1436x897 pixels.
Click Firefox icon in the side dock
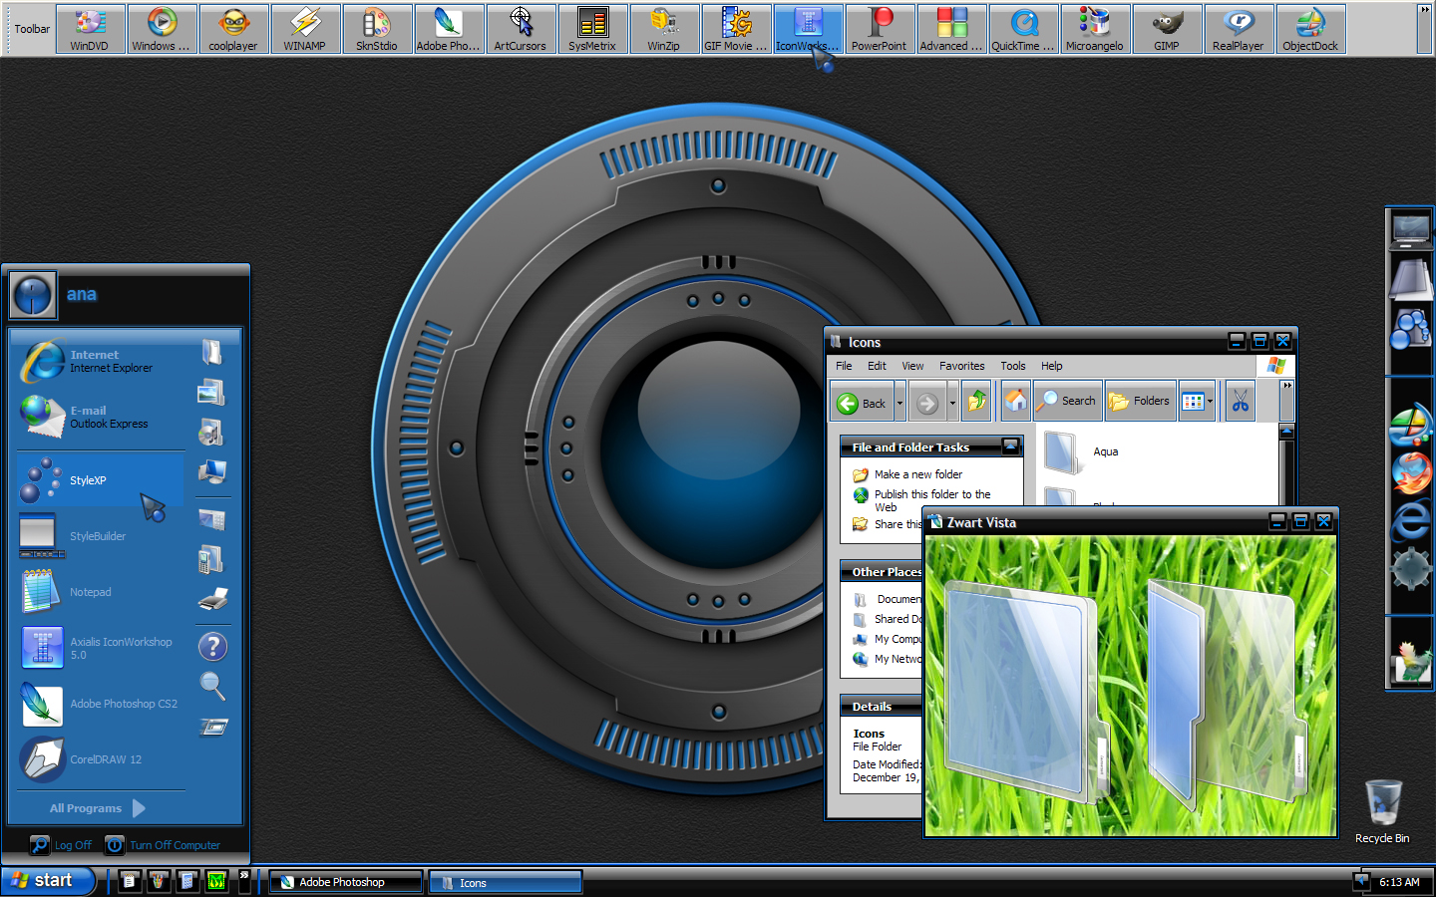point(1411,473)
